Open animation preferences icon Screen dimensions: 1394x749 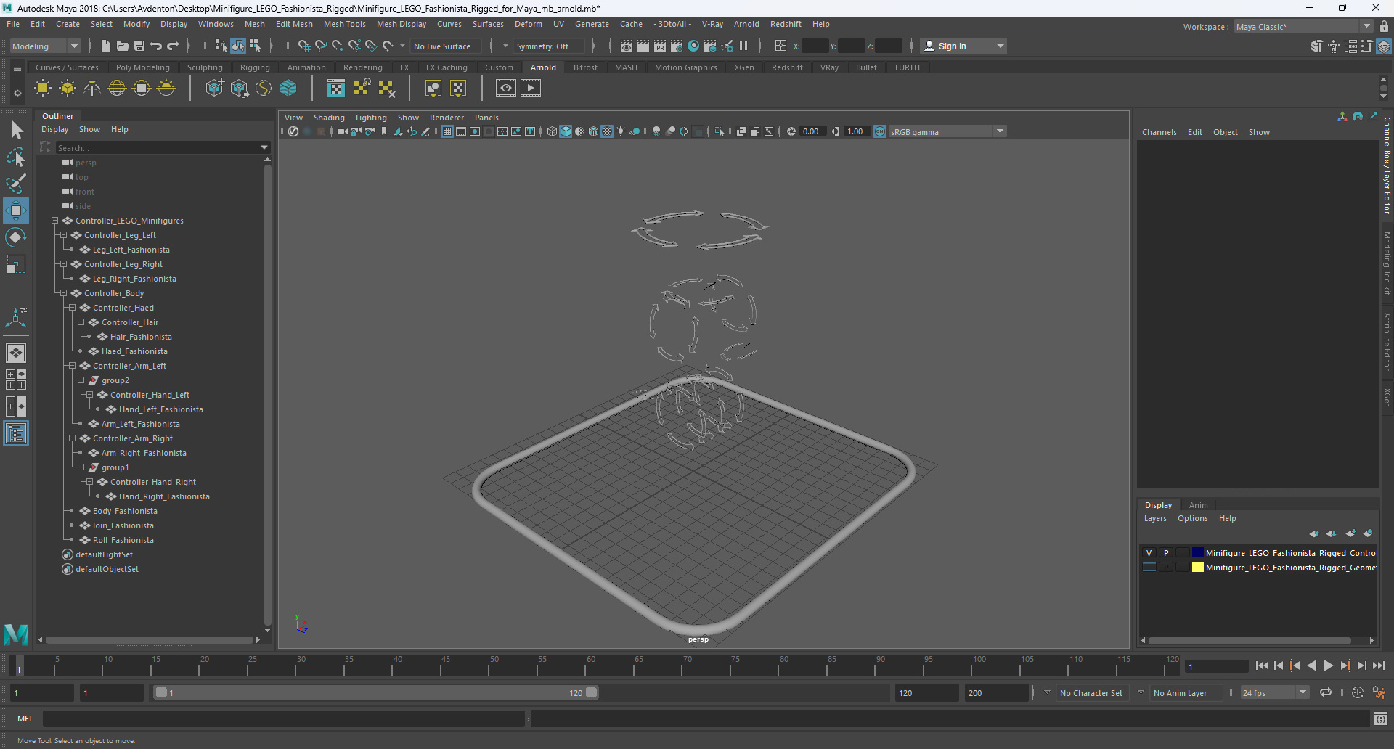(x=1379, y=693)
